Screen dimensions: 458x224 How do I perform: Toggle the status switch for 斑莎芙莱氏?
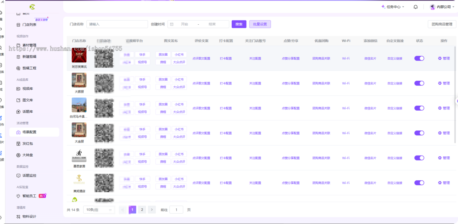click(x=419, y=58)
